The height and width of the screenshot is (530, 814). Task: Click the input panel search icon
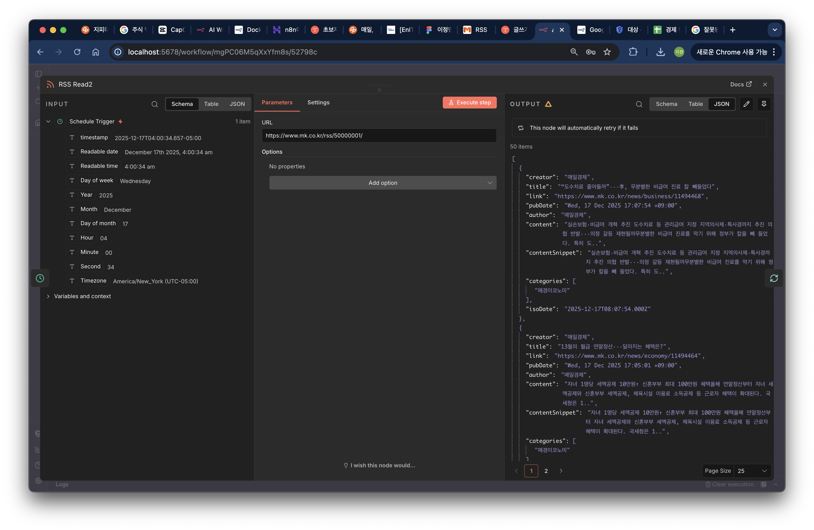(x=155, y=104)
